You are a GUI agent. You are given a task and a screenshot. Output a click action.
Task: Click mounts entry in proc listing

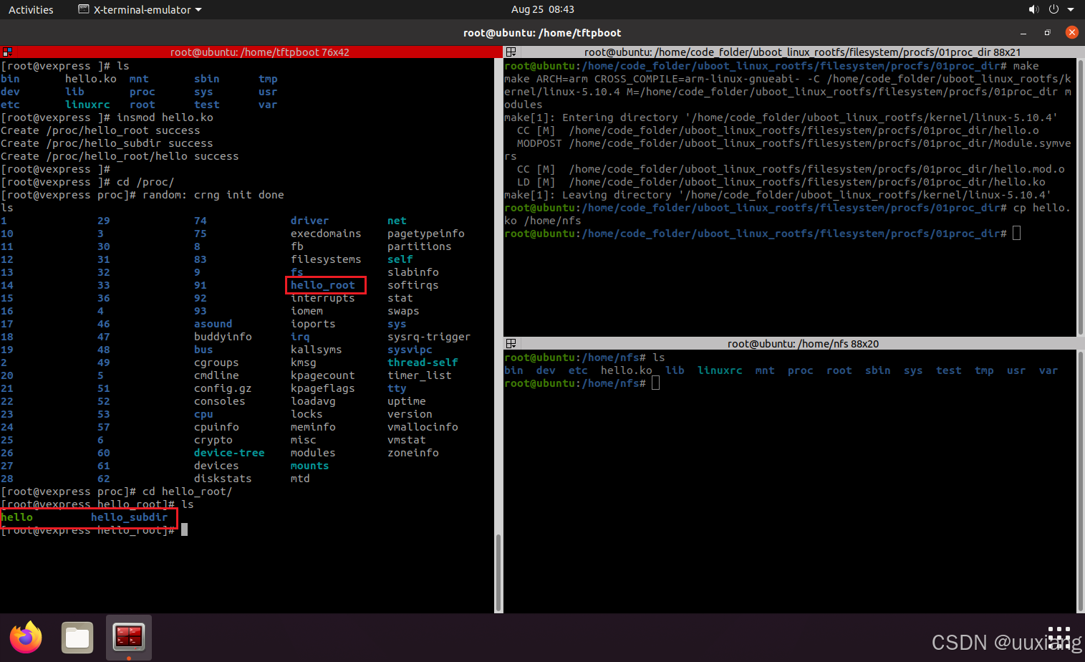(309, 466)
